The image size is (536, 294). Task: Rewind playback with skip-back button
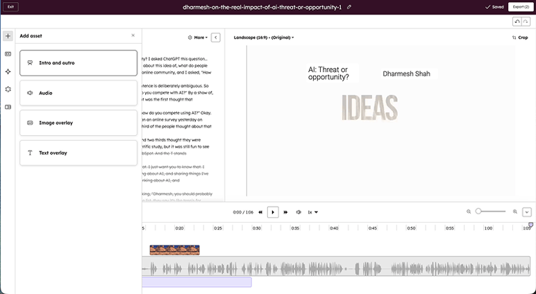click(x=260, y=212)
